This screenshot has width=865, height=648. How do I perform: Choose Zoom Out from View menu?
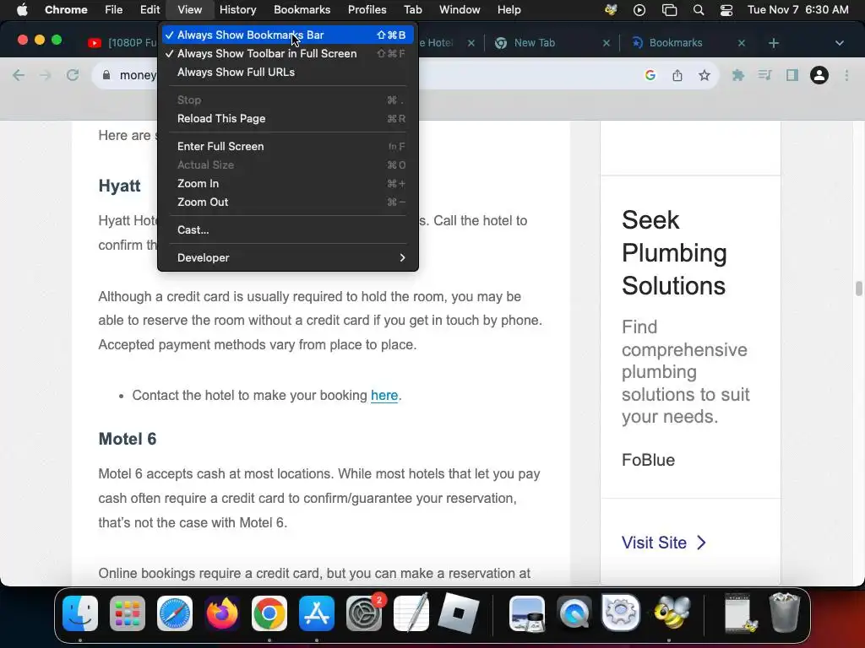(288, 202)
